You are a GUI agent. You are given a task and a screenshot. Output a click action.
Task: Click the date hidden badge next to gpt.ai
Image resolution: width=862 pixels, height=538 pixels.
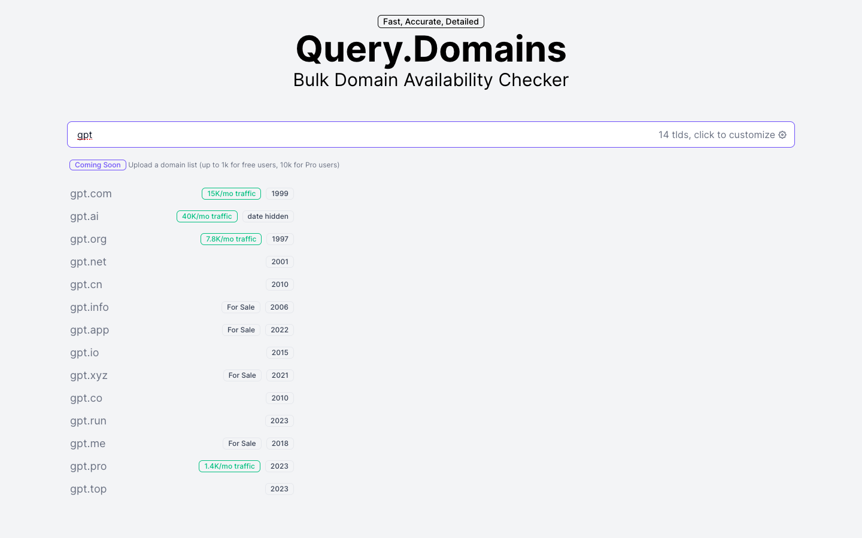point(268,216)
